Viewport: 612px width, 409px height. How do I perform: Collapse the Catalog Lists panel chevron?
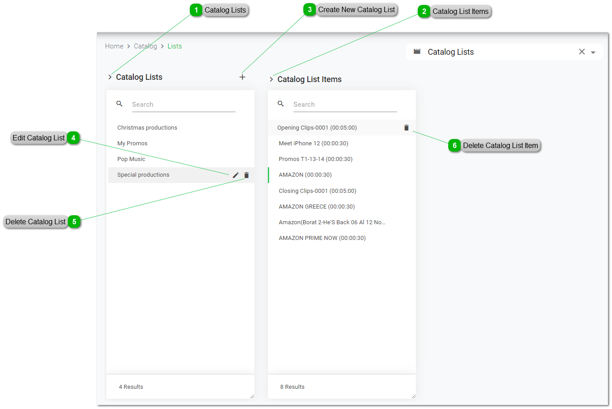click(110, 77)
